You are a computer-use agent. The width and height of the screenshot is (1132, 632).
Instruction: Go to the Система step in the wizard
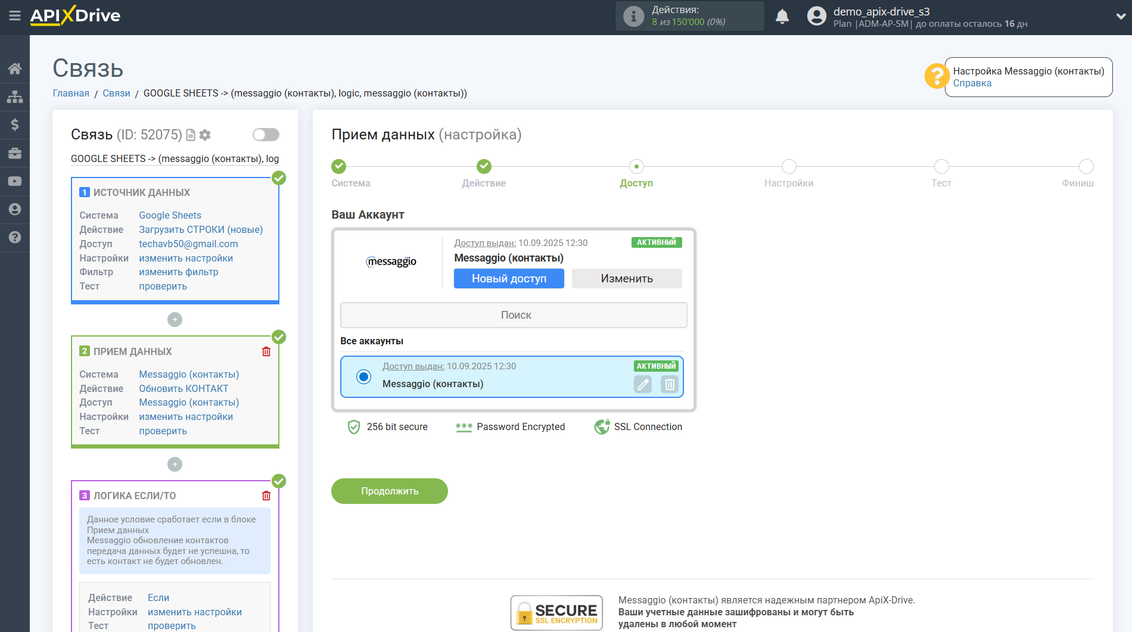[338, 167]
